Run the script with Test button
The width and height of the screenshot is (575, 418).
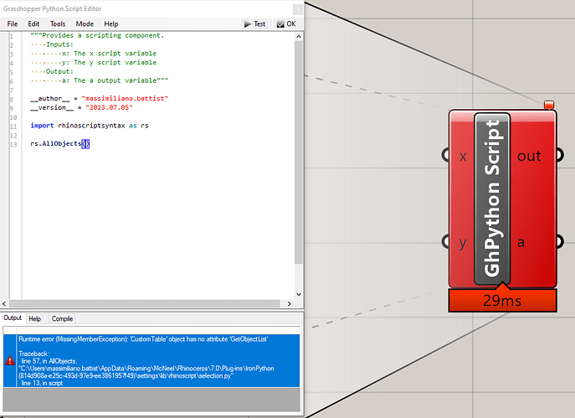[255, 23]
